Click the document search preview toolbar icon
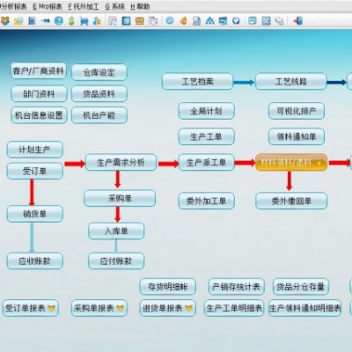Image resolution: width=352 pixels, height=352 pixels. point(196,21)
